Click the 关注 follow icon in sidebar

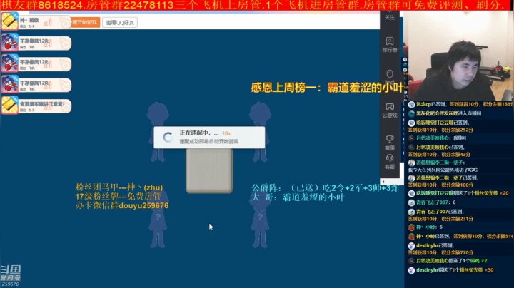point(390,16)
